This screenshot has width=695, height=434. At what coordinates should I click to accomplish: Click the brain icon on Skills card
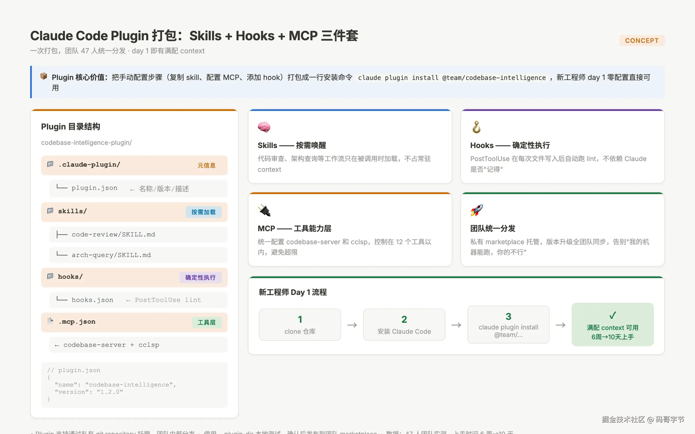pyautogui.click(x=264, y=127)
